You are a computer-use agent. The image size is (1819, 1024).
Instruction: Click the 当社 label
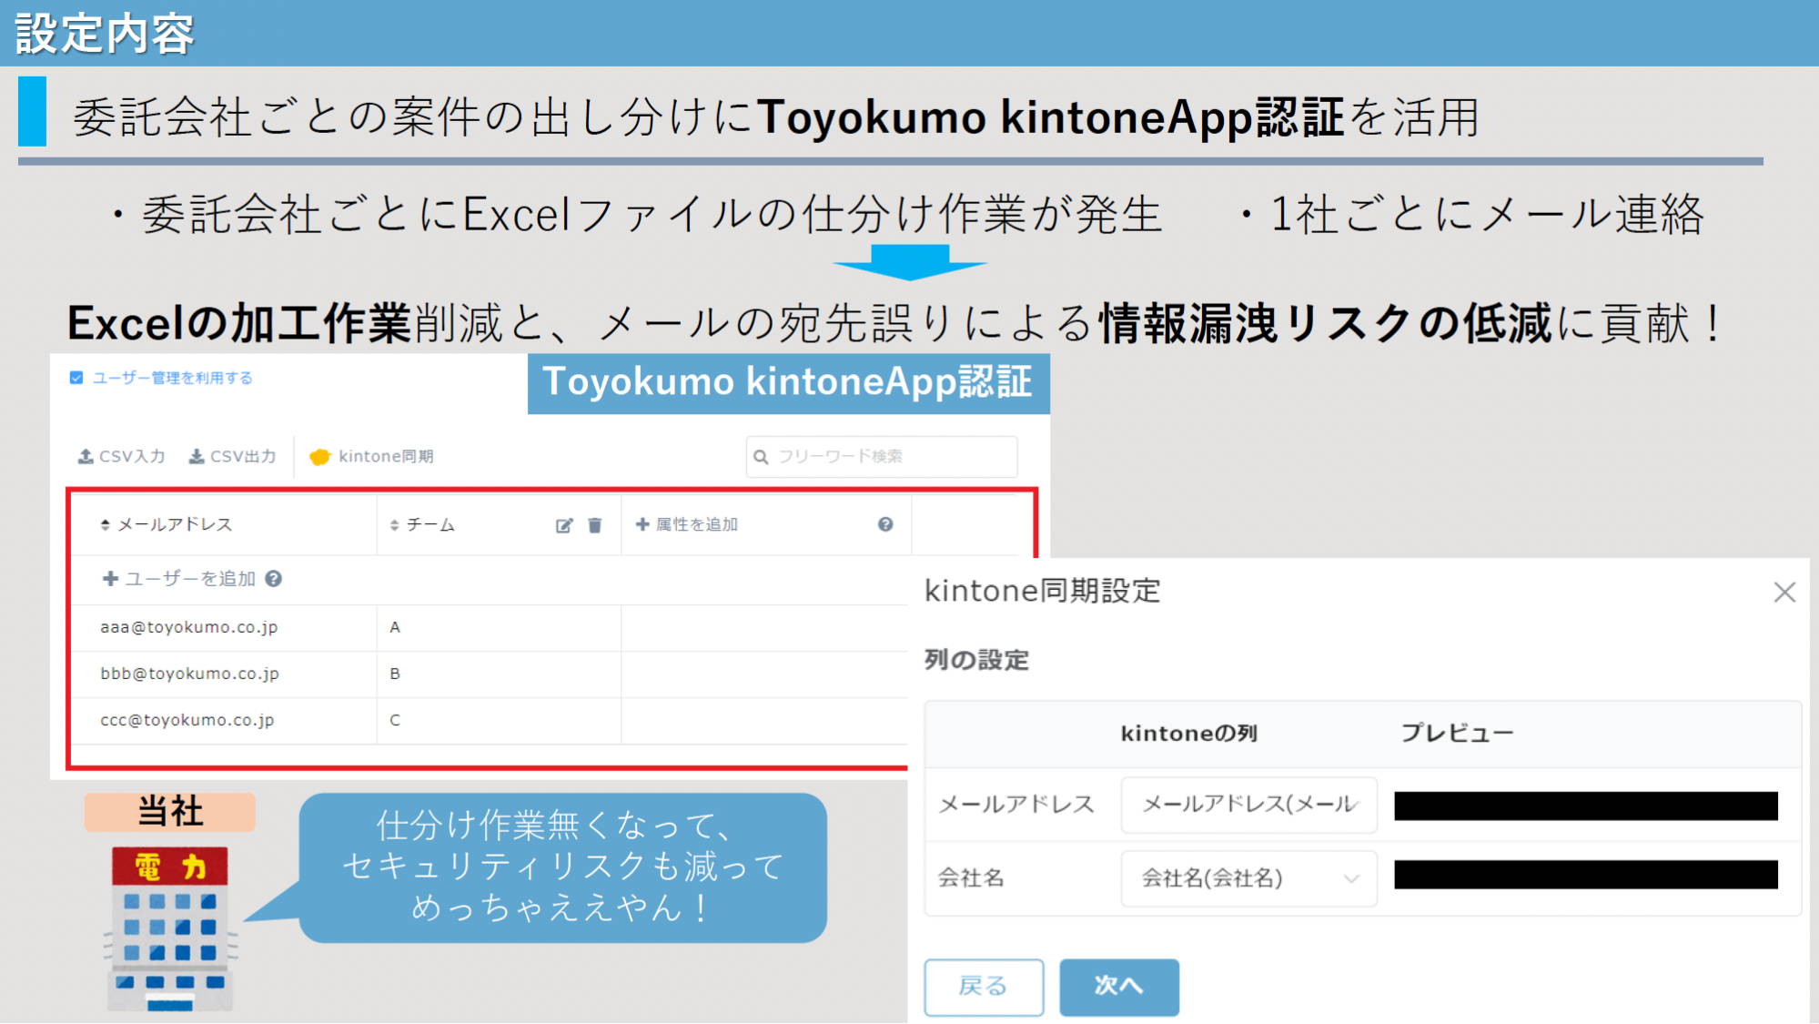tap(170, 811)
